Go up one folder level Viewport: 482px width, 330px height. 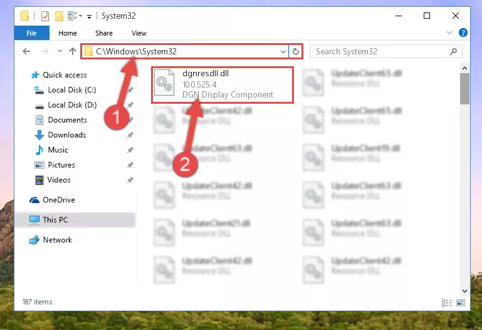point(73,51)
